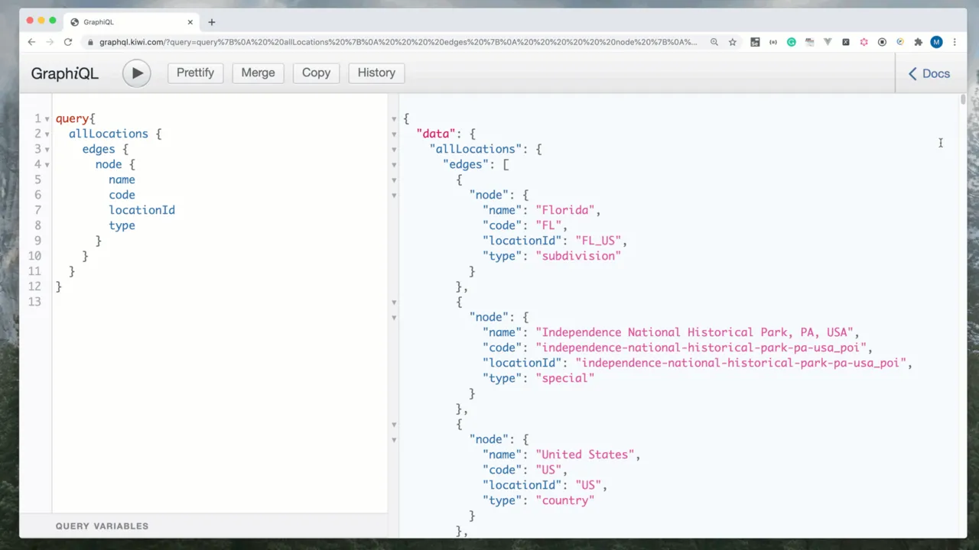Click the Prettify button

195,73
